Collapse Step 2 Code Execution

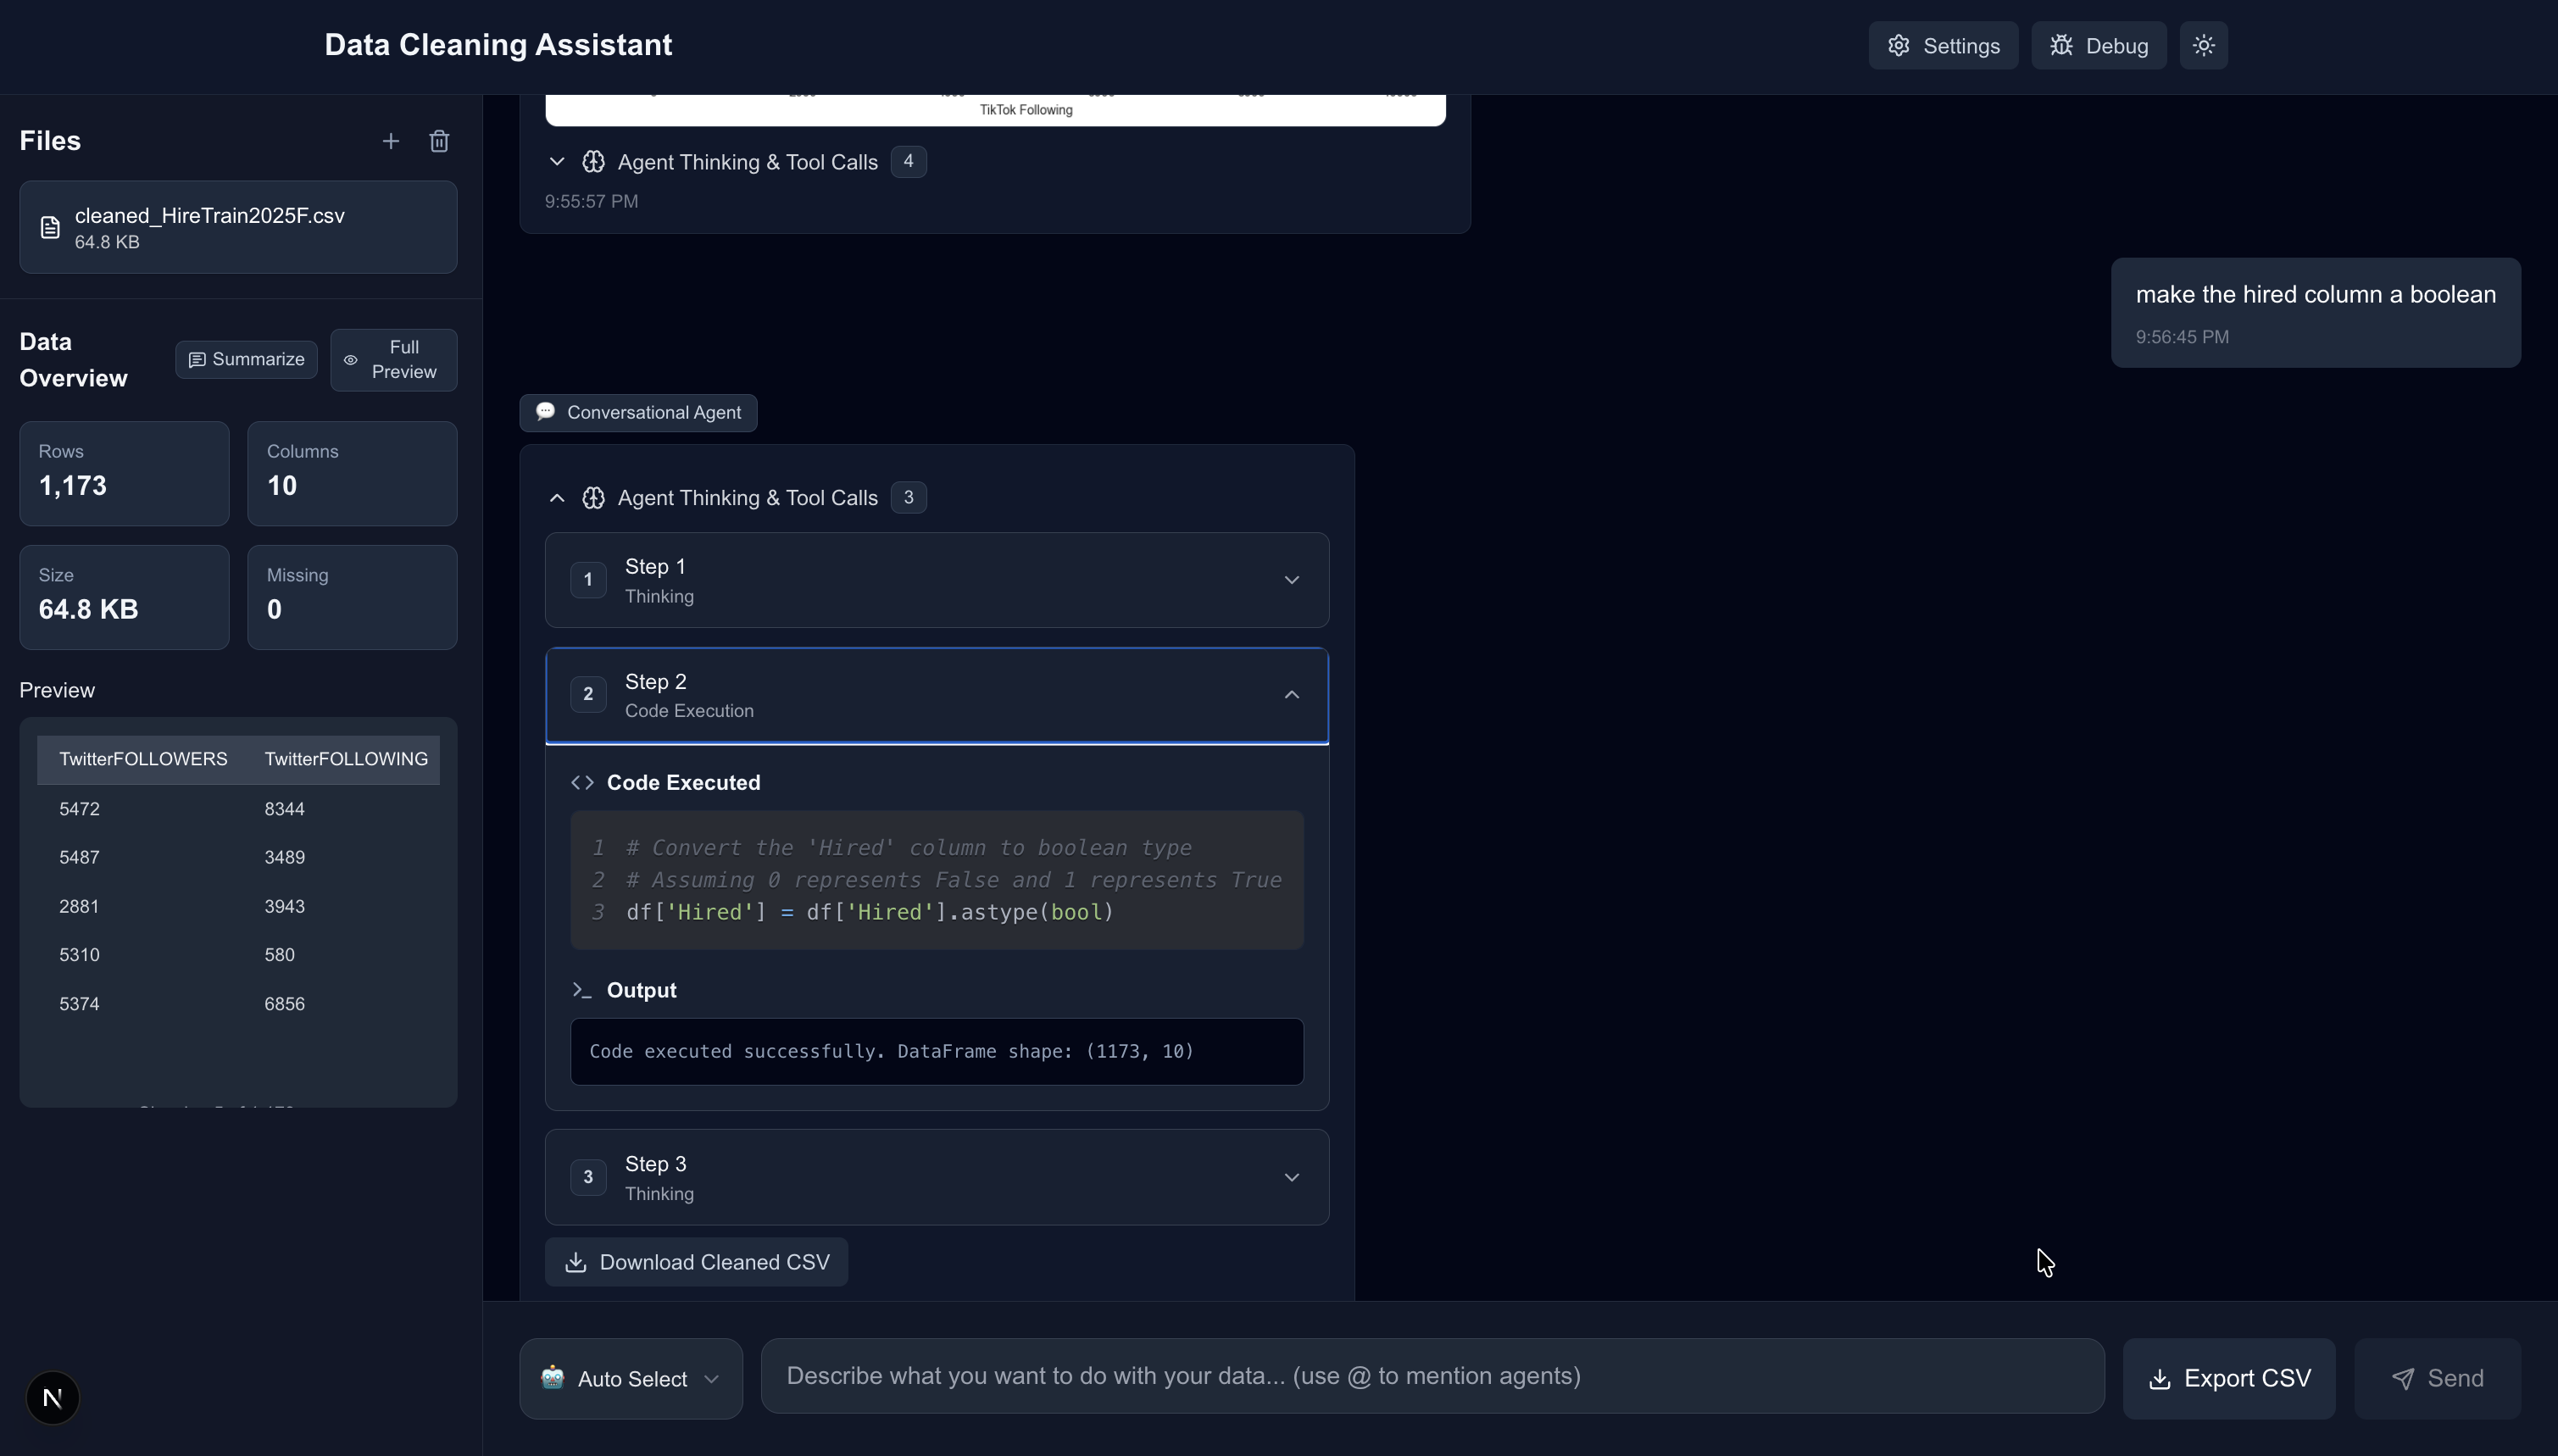pos(1291,695)
